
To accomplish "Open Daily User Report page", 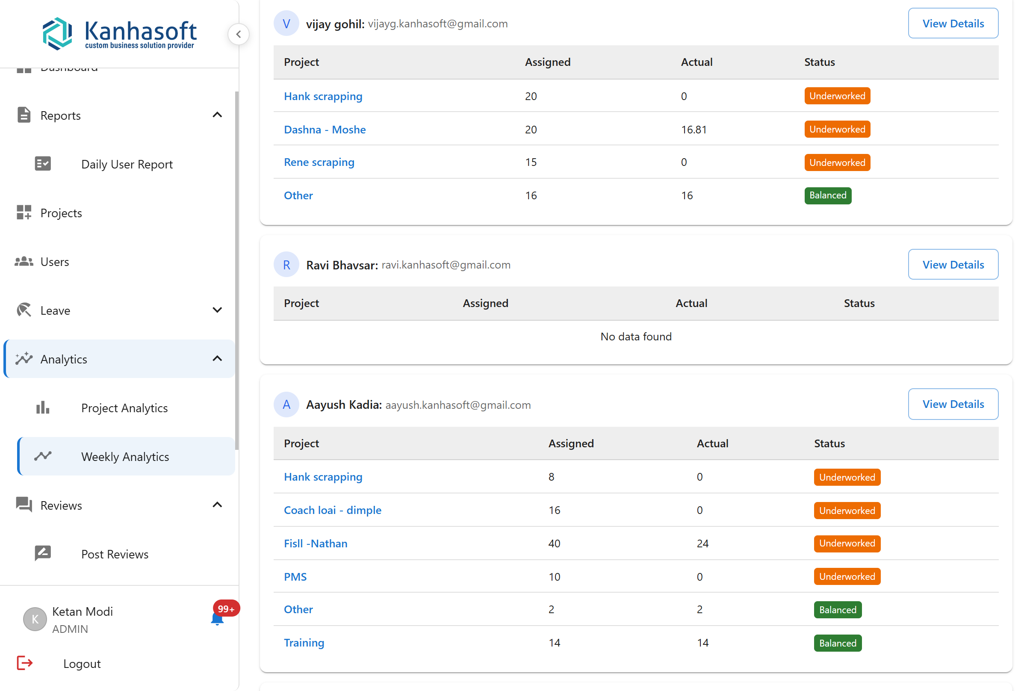I will pyautogui.click(x=126, y=164).
